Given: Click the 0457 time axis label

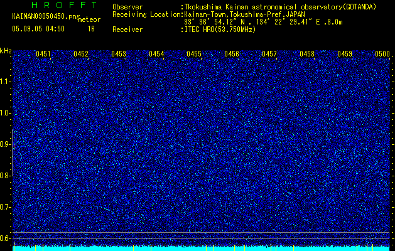Looking at the screenshot, I should click(269, 54).
